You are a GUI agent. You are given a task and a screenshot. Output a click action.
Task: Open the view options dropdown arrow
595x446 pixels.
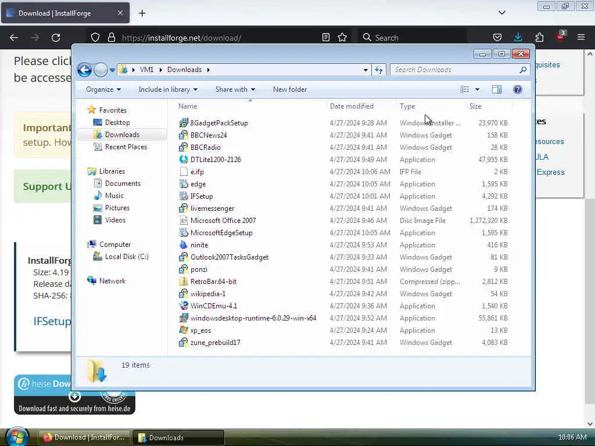(478, 89)
